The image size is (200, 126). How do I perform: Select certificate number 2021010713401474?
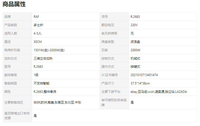144,75
